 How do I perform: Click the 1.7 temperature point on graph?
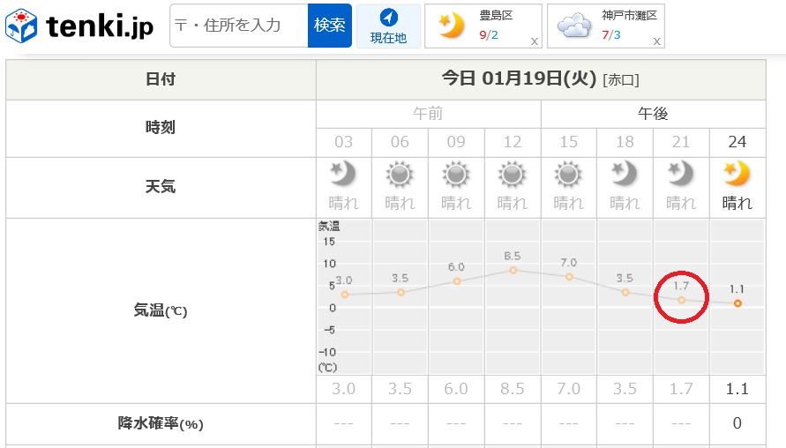(x=681, y=300)
